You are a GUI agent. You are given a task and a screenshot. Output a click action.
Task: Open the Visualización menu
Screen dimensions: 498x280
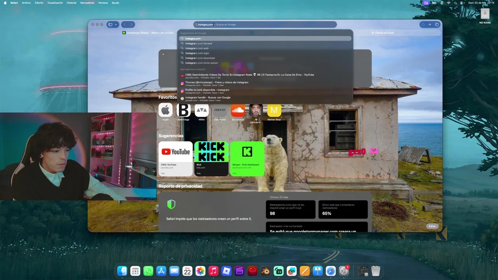point(55,3)
